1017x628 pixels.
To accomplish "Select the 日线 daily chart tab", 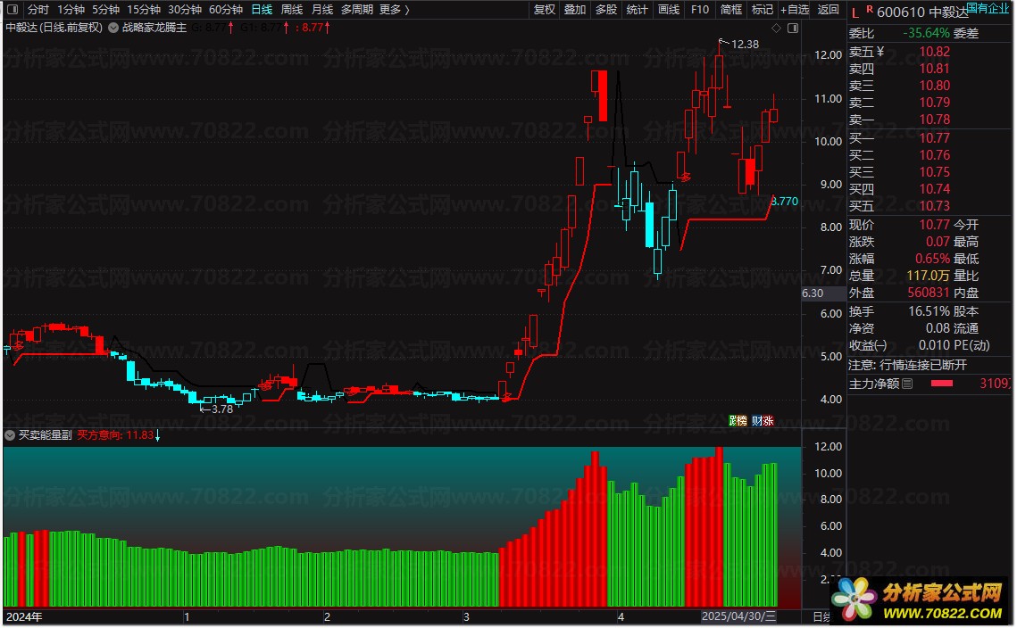I will 262,9.
